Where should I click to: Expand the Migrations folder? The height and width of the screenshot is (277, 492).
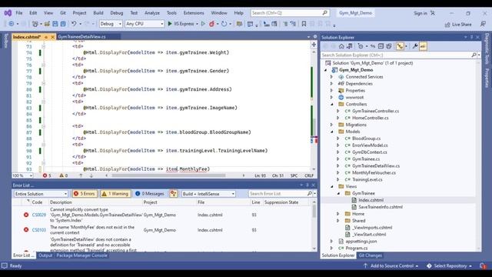point(332,125)
